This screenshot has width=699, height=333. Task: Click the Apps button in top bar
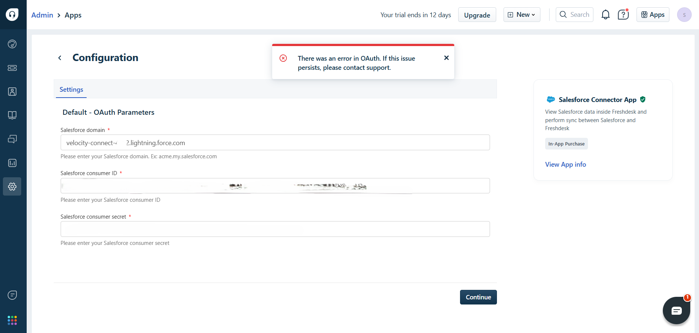point(653,15)
